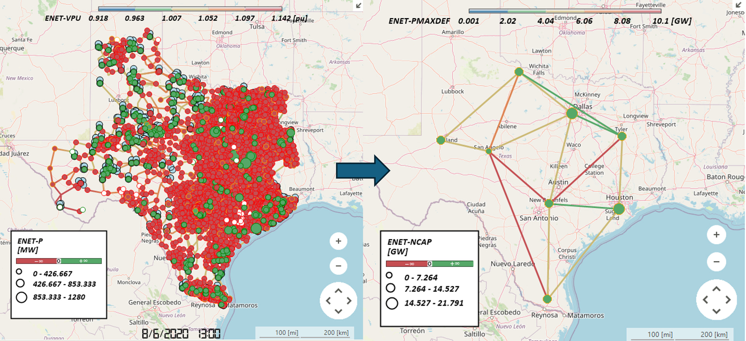Click the ENET-PMAXDEF color scale bar
The width and height of the screenshot is (746, 341).
565,11
